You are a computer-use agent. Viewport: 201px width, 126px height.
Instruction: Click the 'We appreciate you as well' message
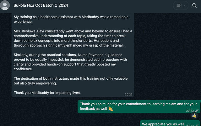pyautogui.click(x=163, y=124)
